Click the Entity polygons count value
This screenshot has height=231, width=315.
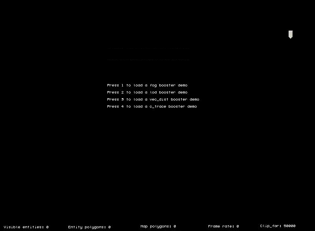109,227
